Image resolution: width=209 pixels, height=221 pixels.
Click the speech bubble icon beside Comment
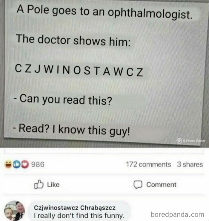tap(138, 185)
